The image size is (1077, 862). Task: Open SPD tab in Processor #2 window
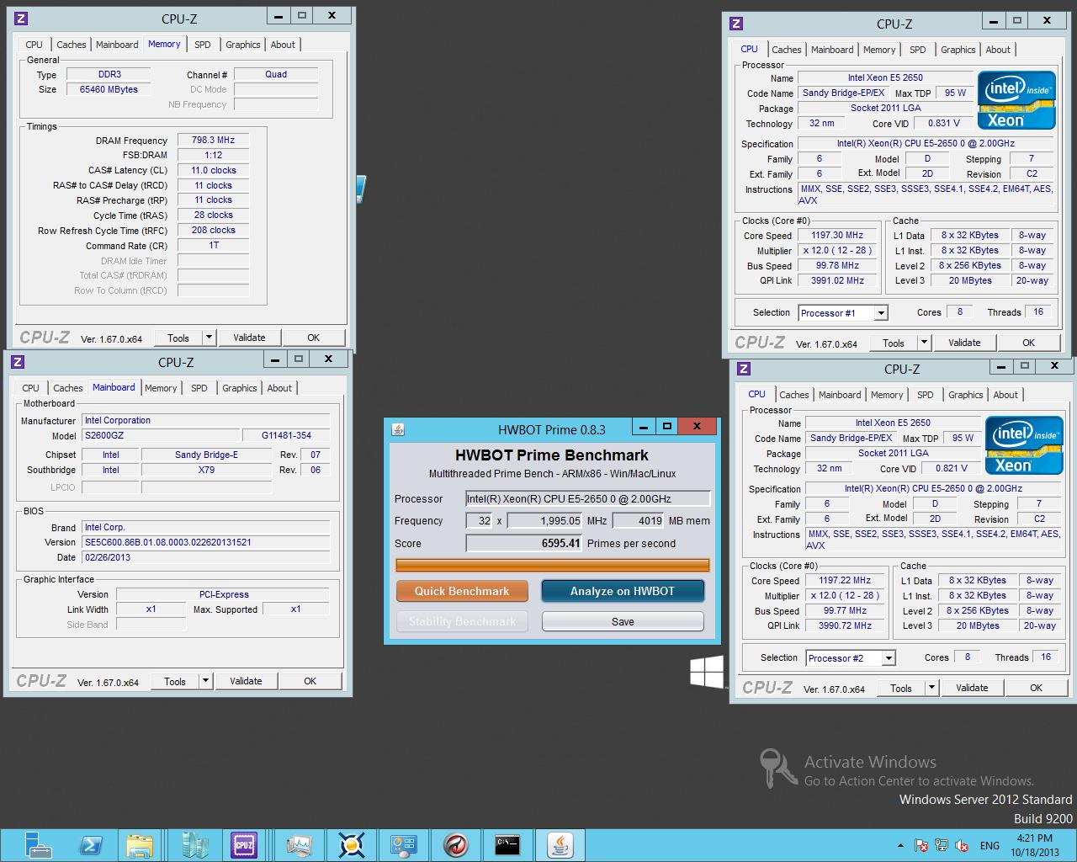tap(926, 395)
